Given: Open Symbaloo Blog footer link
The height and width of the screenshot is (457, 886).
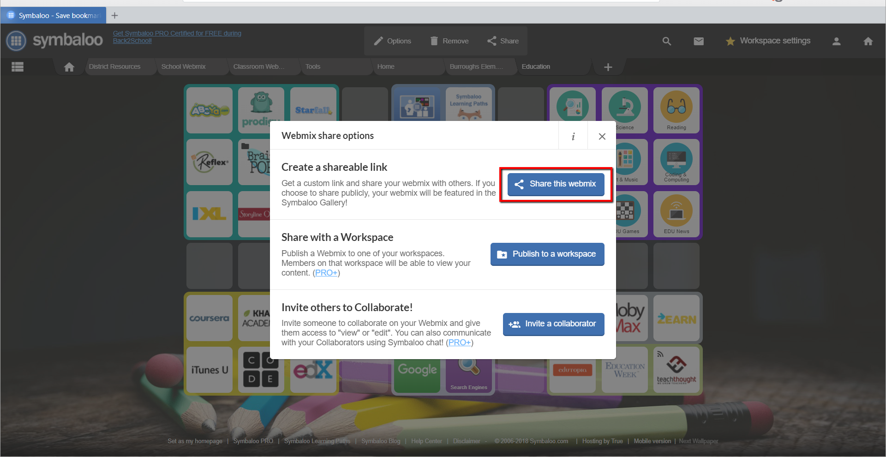Looking at the screenshot, I should tap(381, 441).
